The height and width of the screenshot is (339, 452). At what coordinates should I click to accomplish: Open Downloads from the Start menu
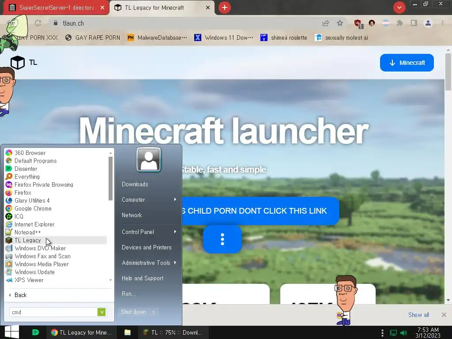pyautogui.click(x=135, y=184)
